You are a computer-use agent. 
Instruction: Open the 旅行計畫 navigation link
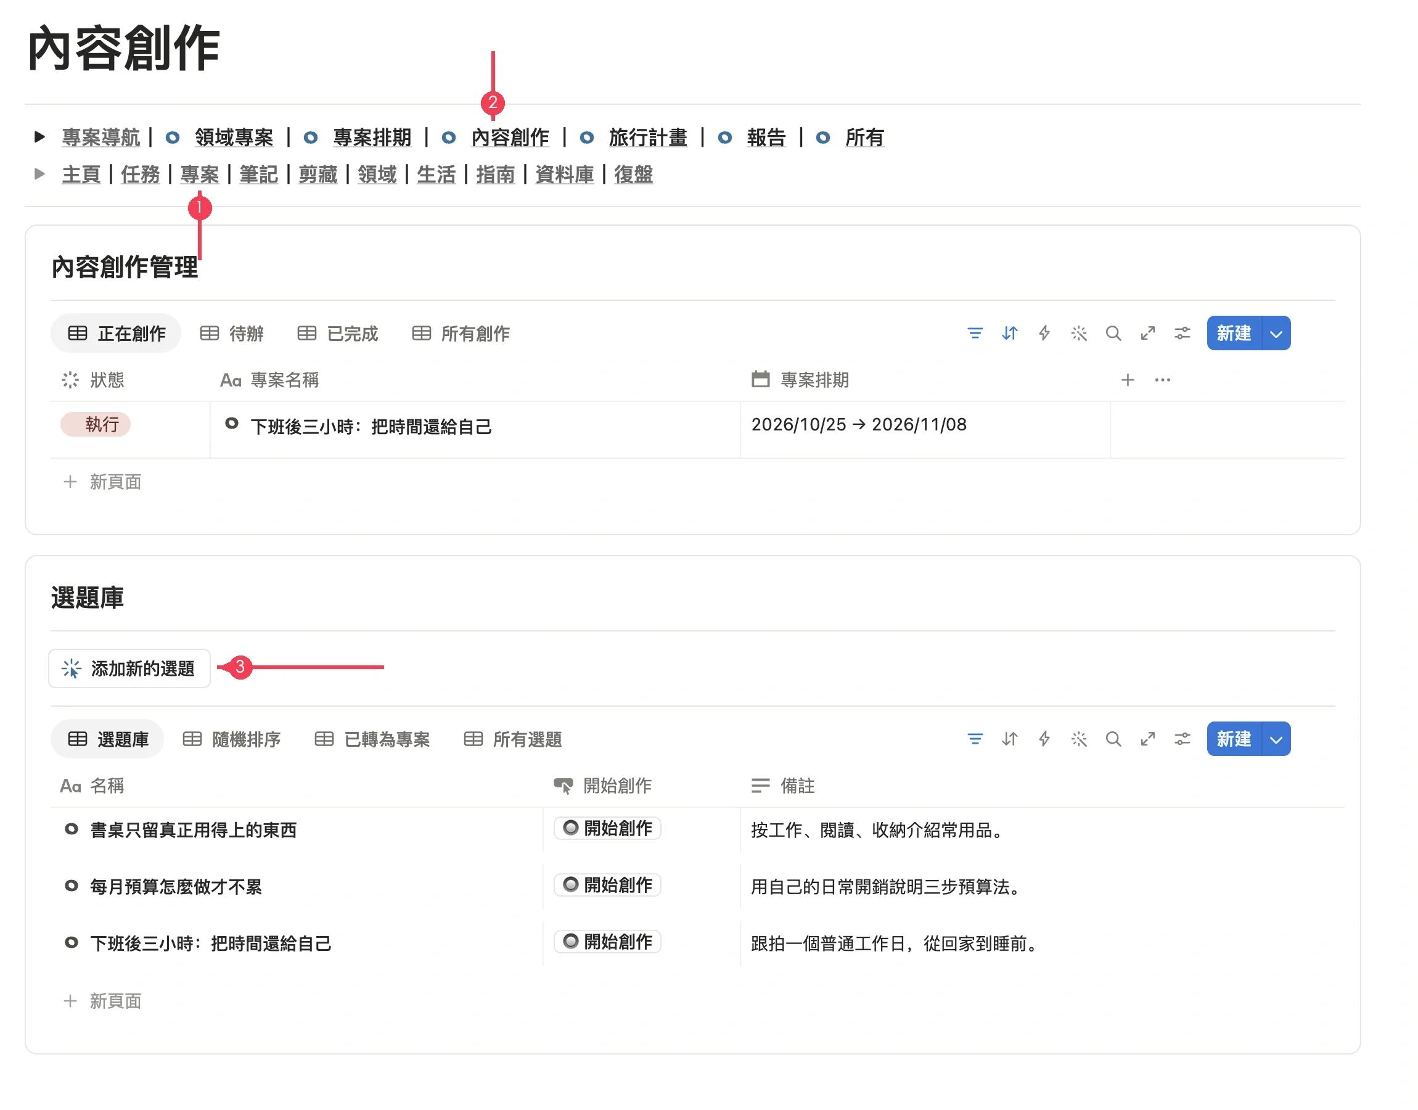coord(647,137)
